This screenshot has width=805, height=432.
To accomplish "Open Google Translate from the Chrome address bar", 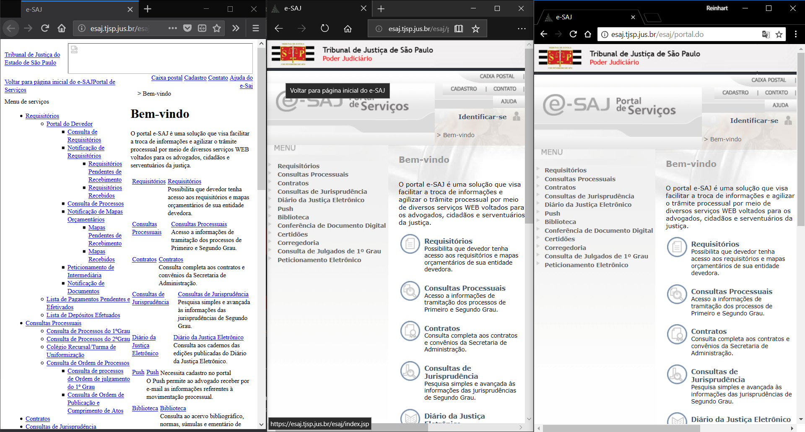I will [766, 34].
